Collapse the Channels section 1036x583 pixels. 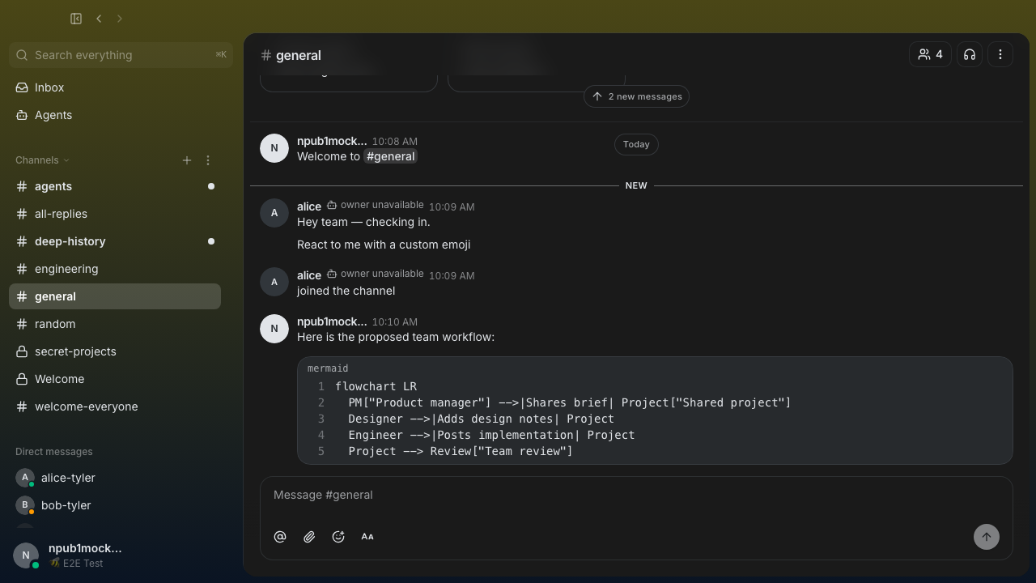click(x=42, y=160)
